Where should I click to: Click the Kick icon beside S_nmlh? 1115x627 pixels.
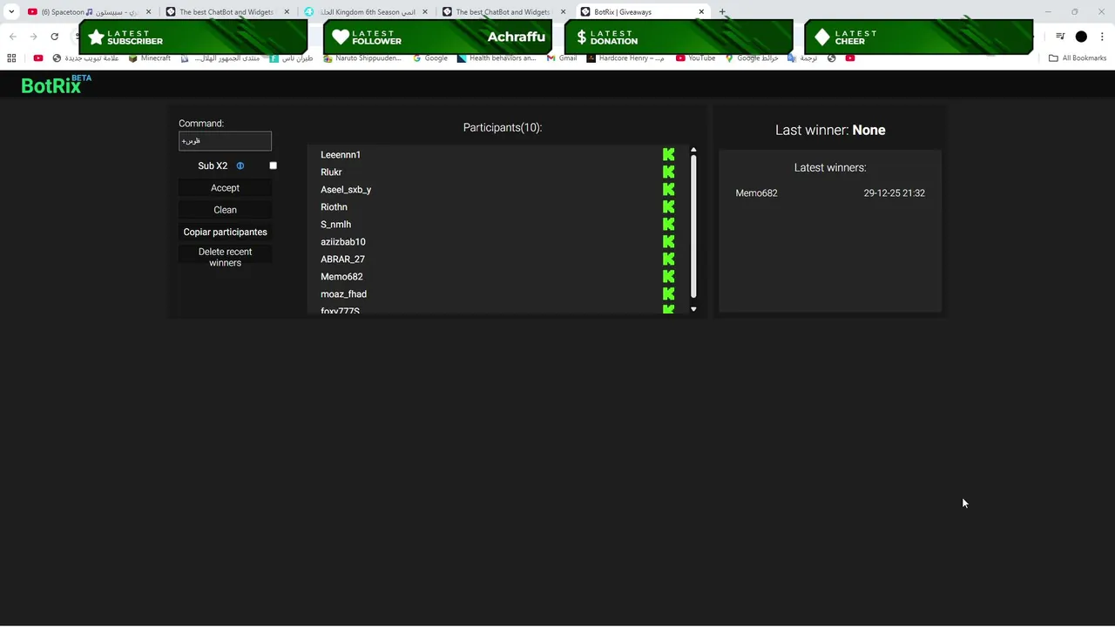click(668, 225)
